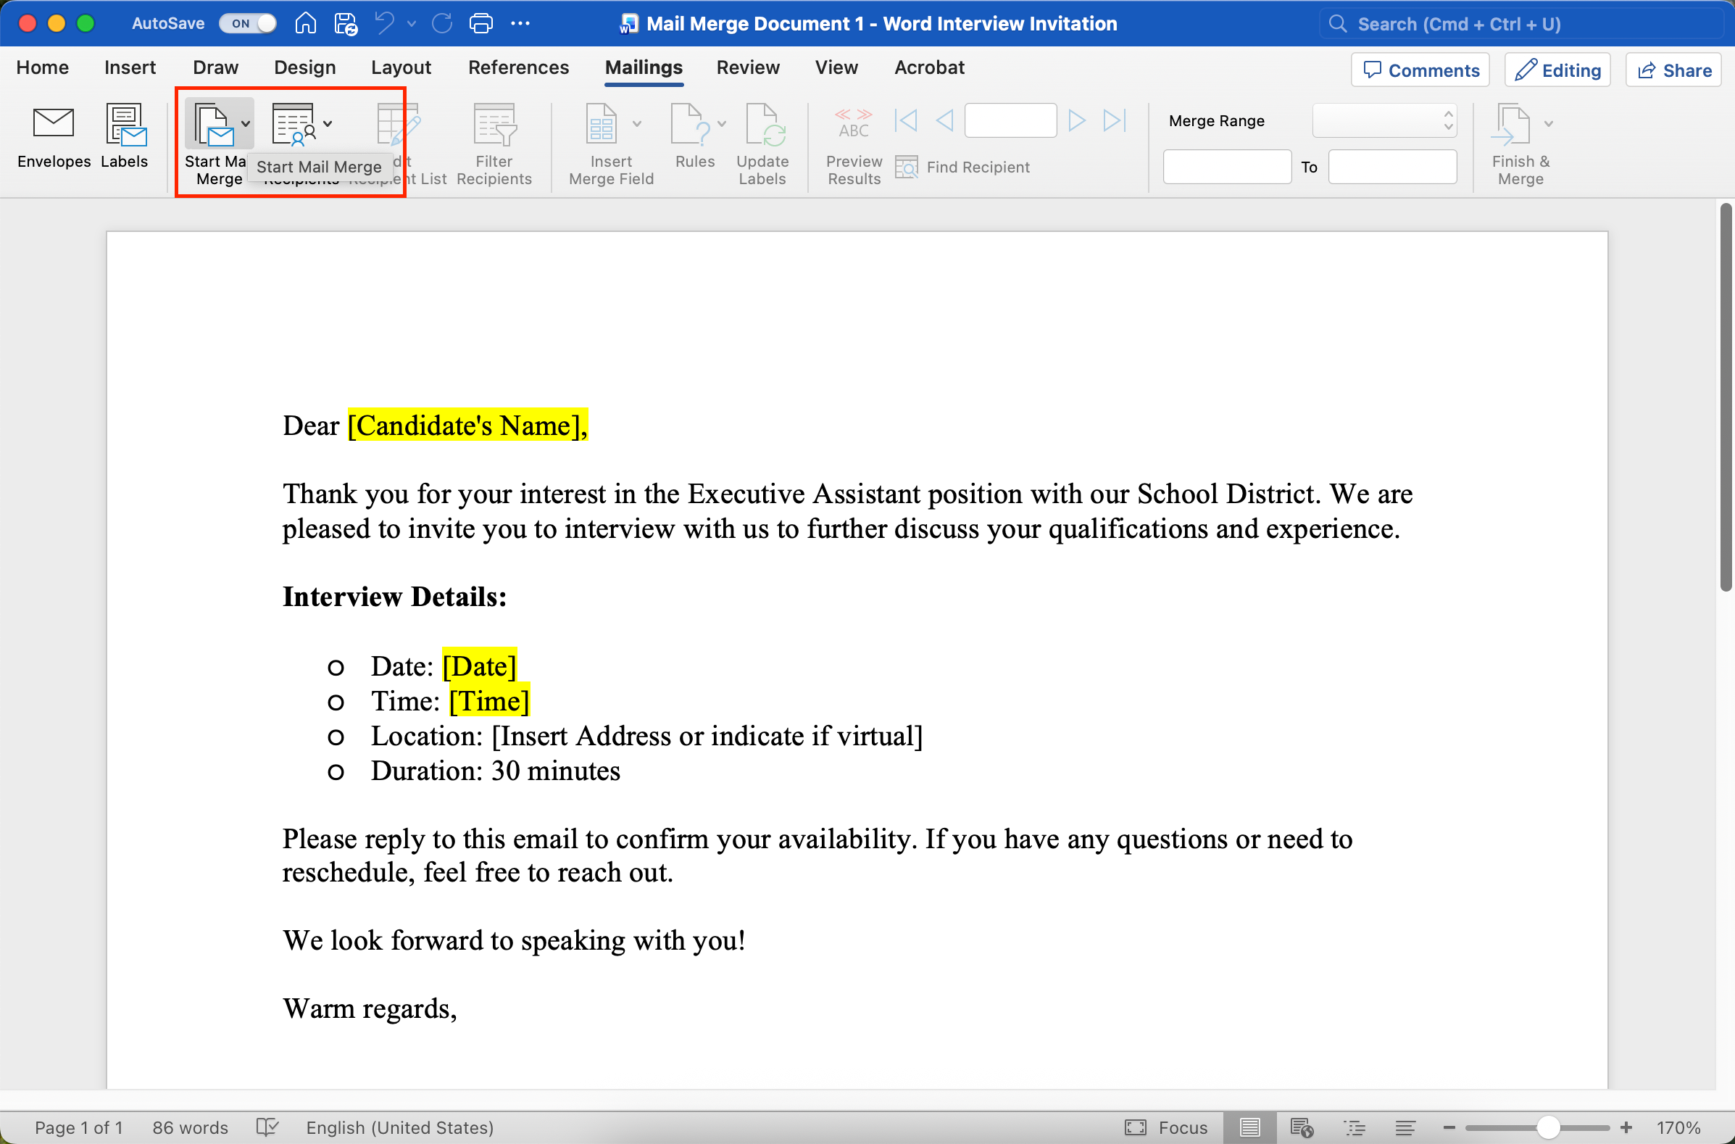Switch to Web Layout view button

tap(1301, 1127)
